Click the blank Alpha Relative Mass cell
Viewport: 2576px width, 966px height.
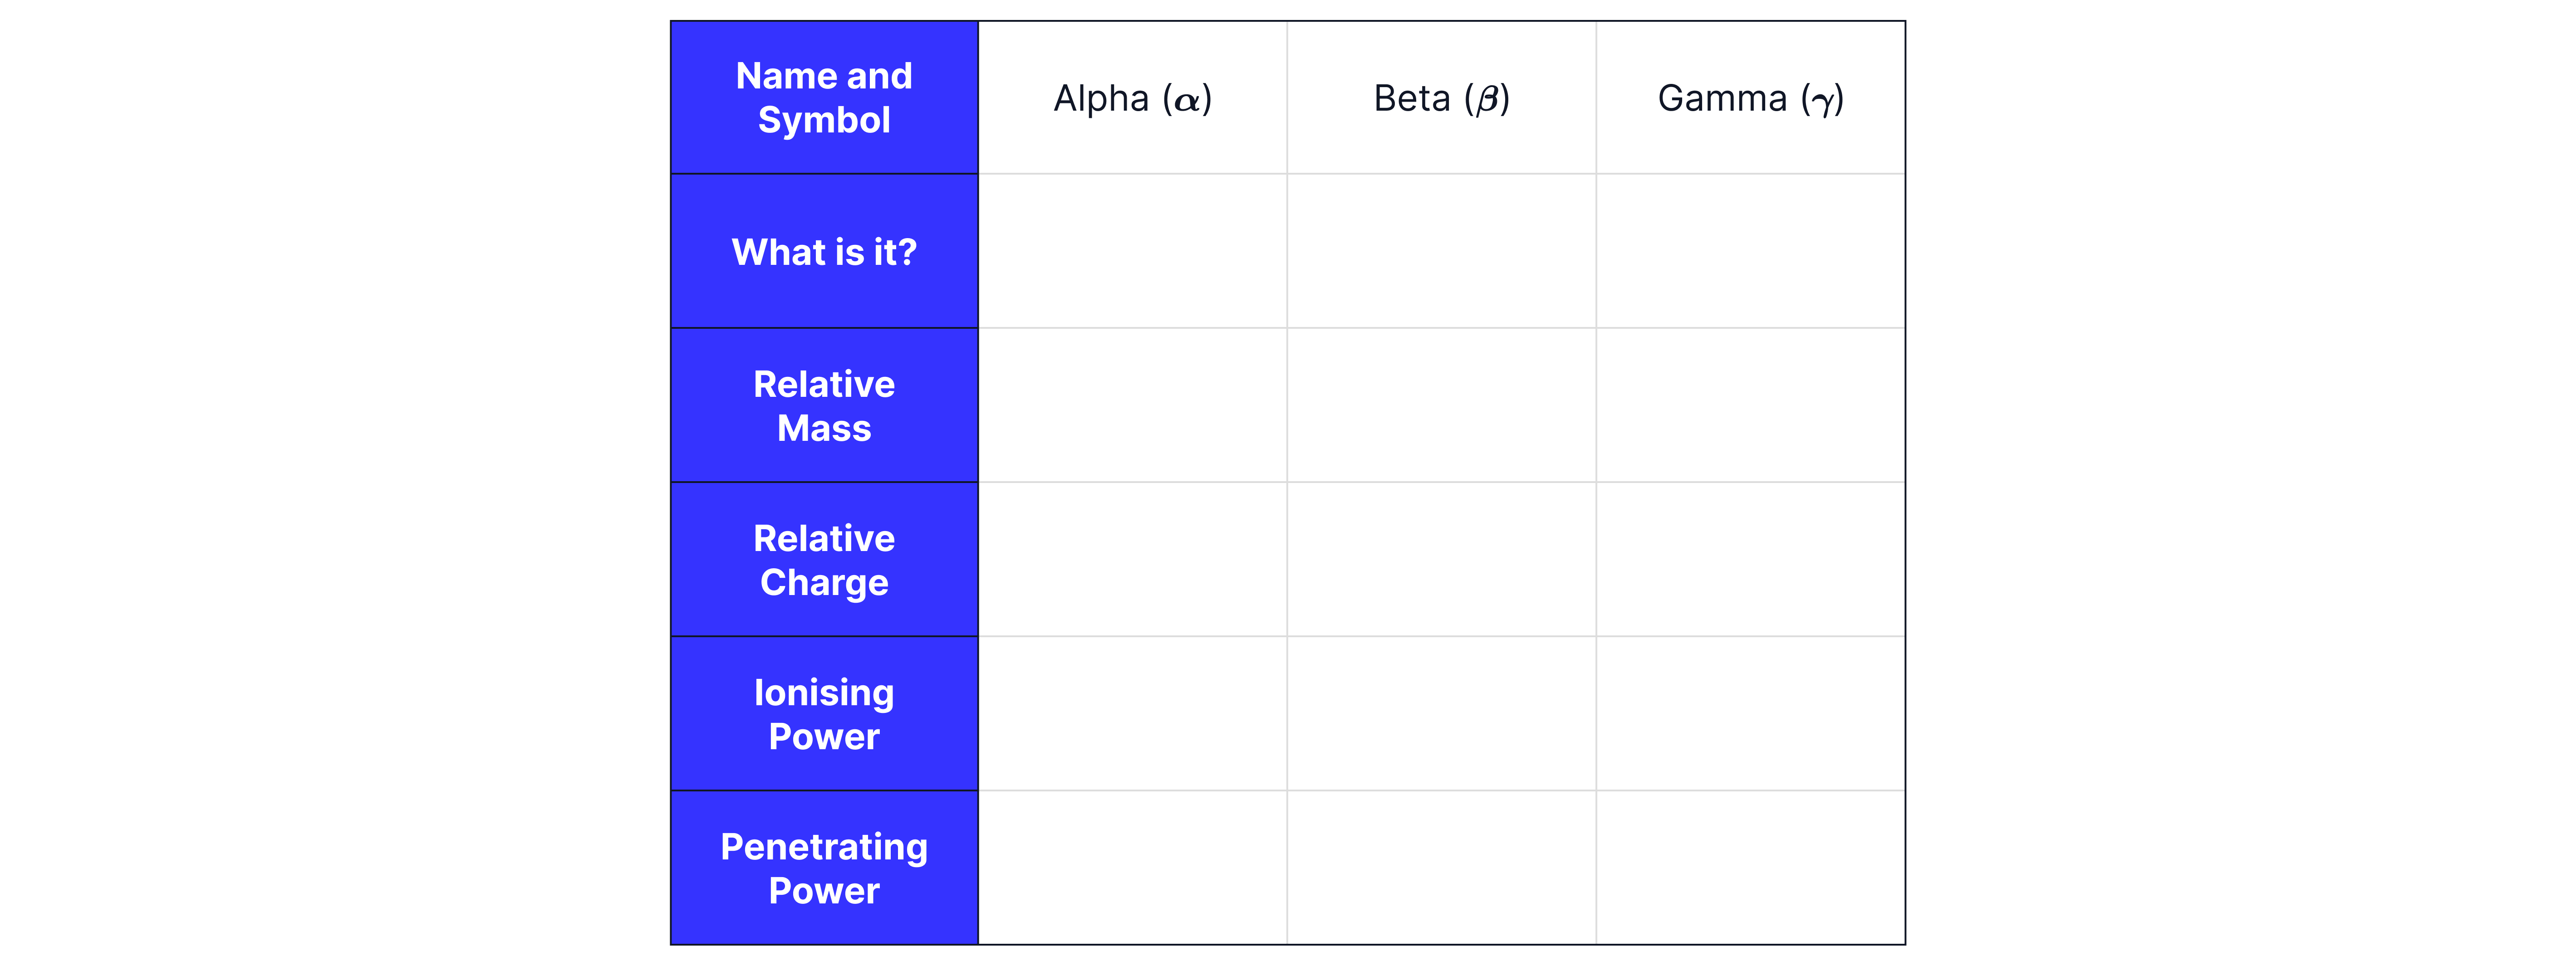[x=1132, y=405]
